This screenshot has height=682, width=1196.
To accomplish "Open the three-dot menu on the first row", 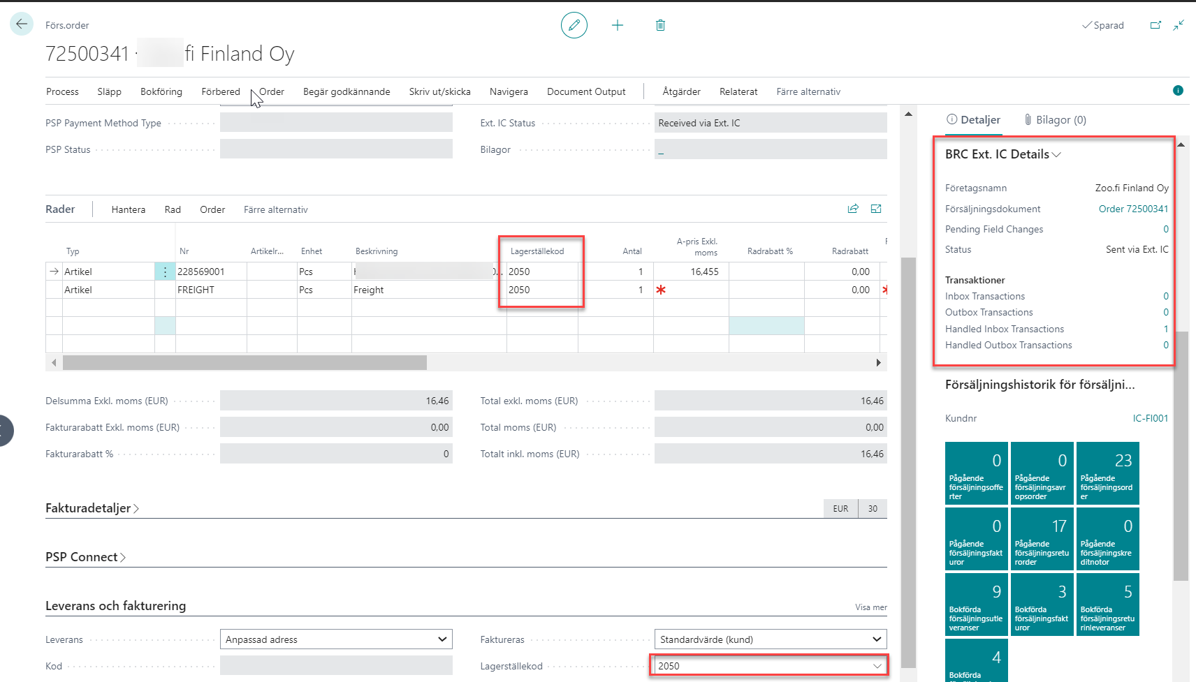I will click(165, 272).
